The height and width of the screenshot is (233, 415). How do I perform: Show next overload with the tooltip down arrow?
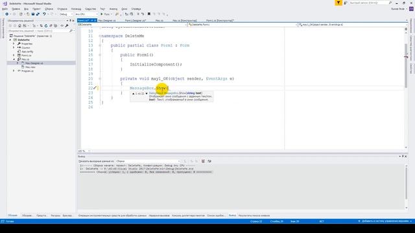click(147, 93)
